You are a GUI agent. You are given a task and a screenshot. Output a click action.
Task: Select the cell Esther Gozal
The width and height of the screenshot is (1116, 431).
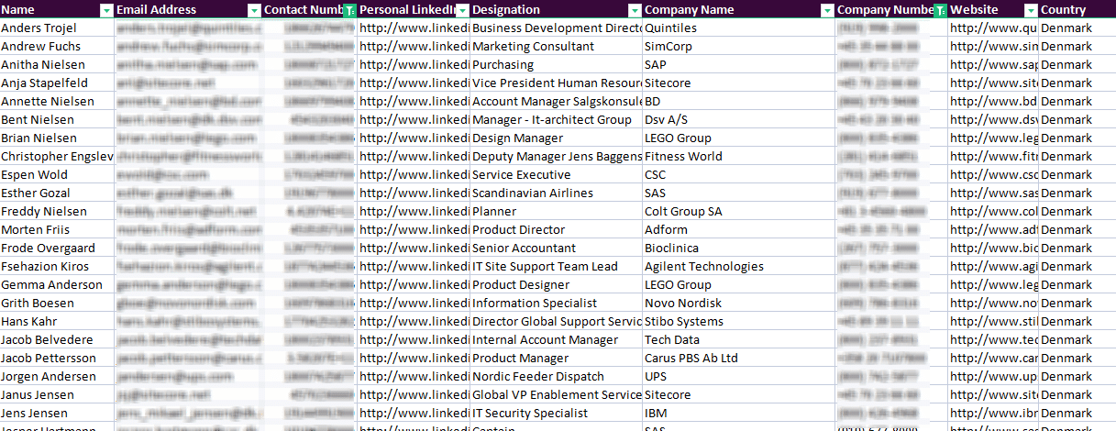click(58, 193)
